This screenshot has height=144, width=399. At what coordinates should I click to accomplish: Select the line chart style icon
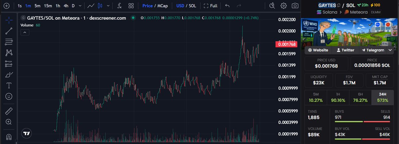(90, 6)
